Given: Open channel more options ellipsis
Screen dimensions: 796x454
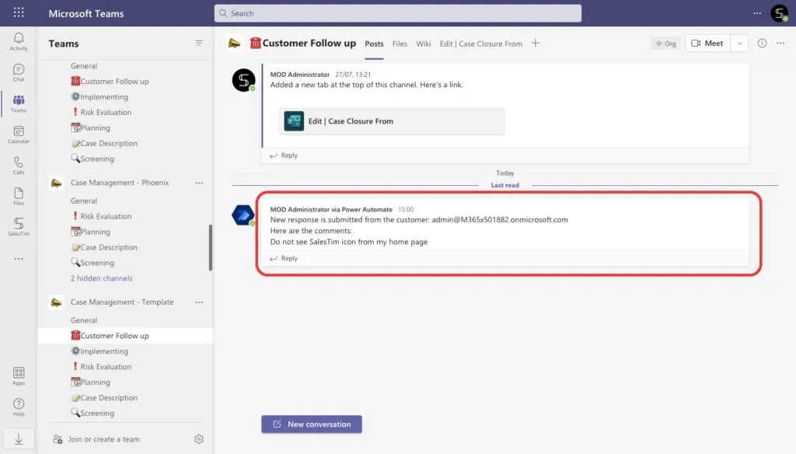Looking at the screenshot, I should click(780, 44).
